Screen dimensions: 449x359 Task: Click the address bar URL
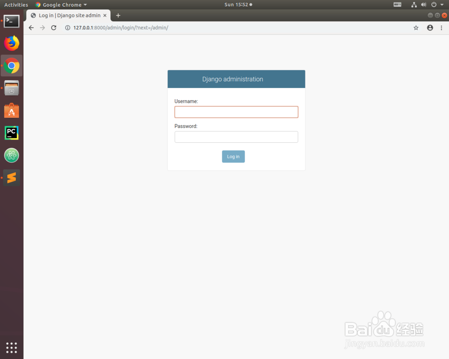120,28
